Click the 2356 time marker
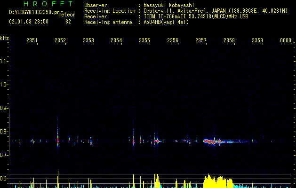The height and width of the screenshot is (188, 296). (x=173, y=40)
